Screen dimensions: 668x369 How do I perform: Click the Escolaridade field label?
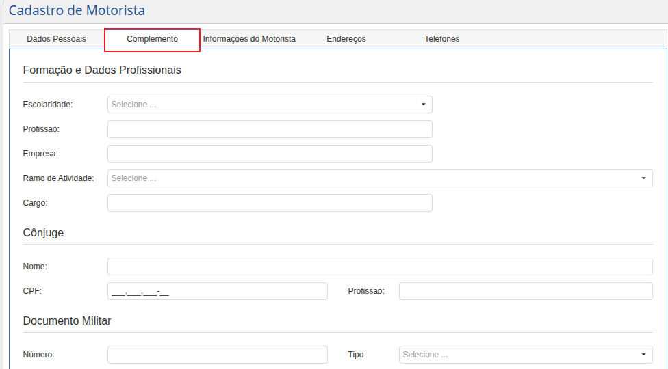click(48, 105)
